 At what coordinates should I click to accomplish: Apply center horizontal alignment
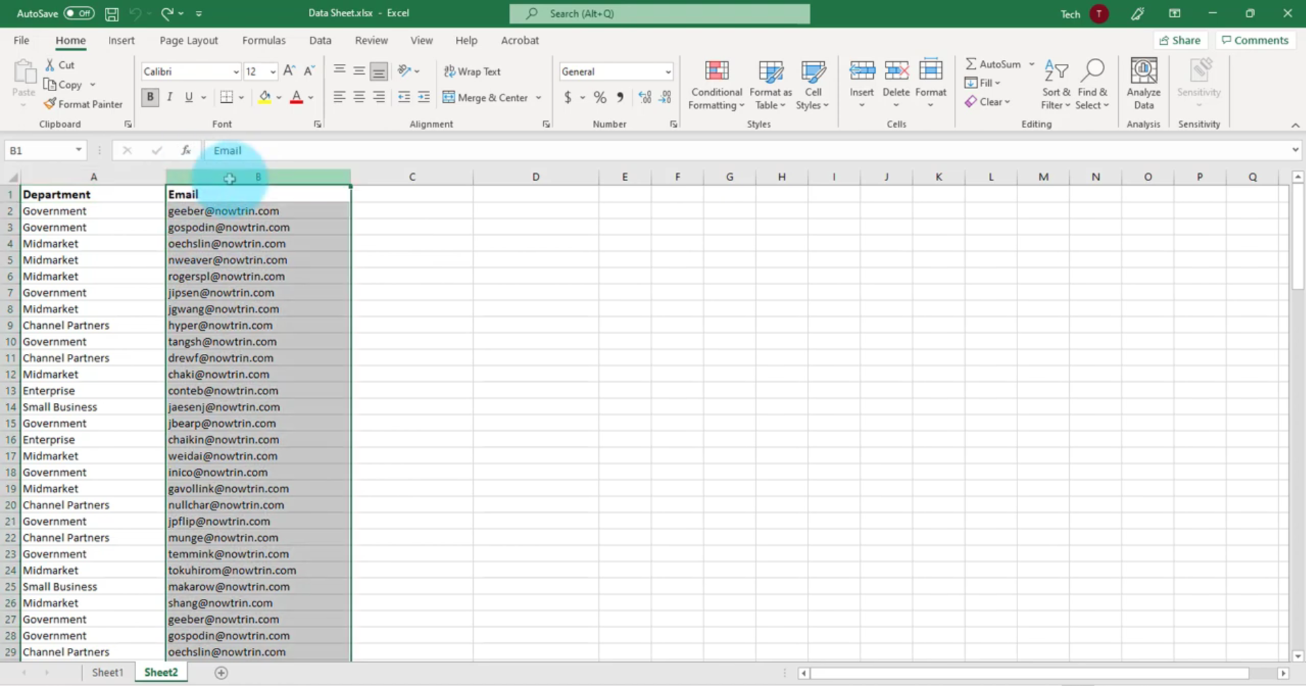tap(359, 97)
